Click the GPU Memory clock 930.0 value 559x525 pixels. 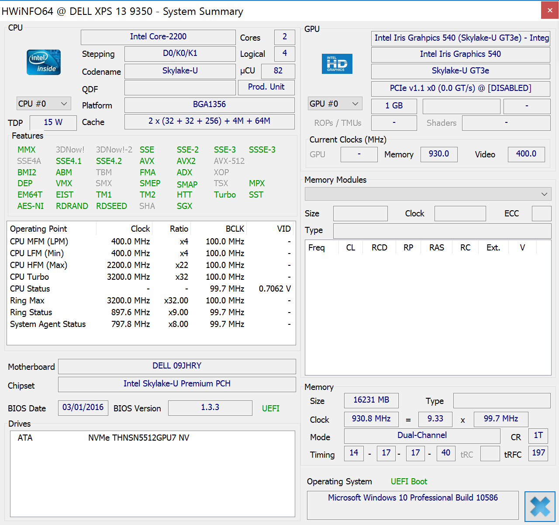[x=439, y=154]
